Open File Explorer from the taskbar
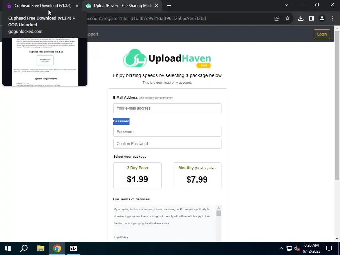This screenshot has height=255, width=340. pyautogui.click(x=41, y=248)
